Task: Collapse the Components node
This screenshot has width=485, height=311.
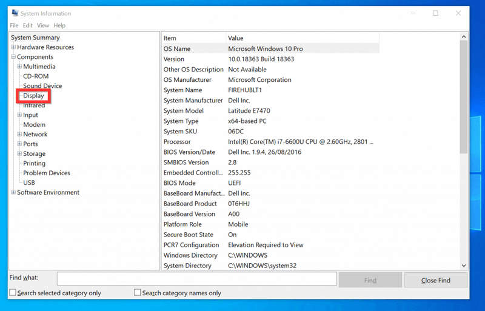Action: [13, 56]
